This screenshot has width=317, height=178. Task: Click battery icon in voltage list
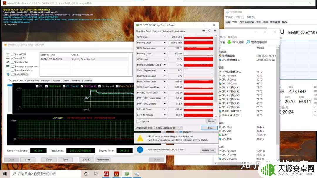[x=220, y=135]
